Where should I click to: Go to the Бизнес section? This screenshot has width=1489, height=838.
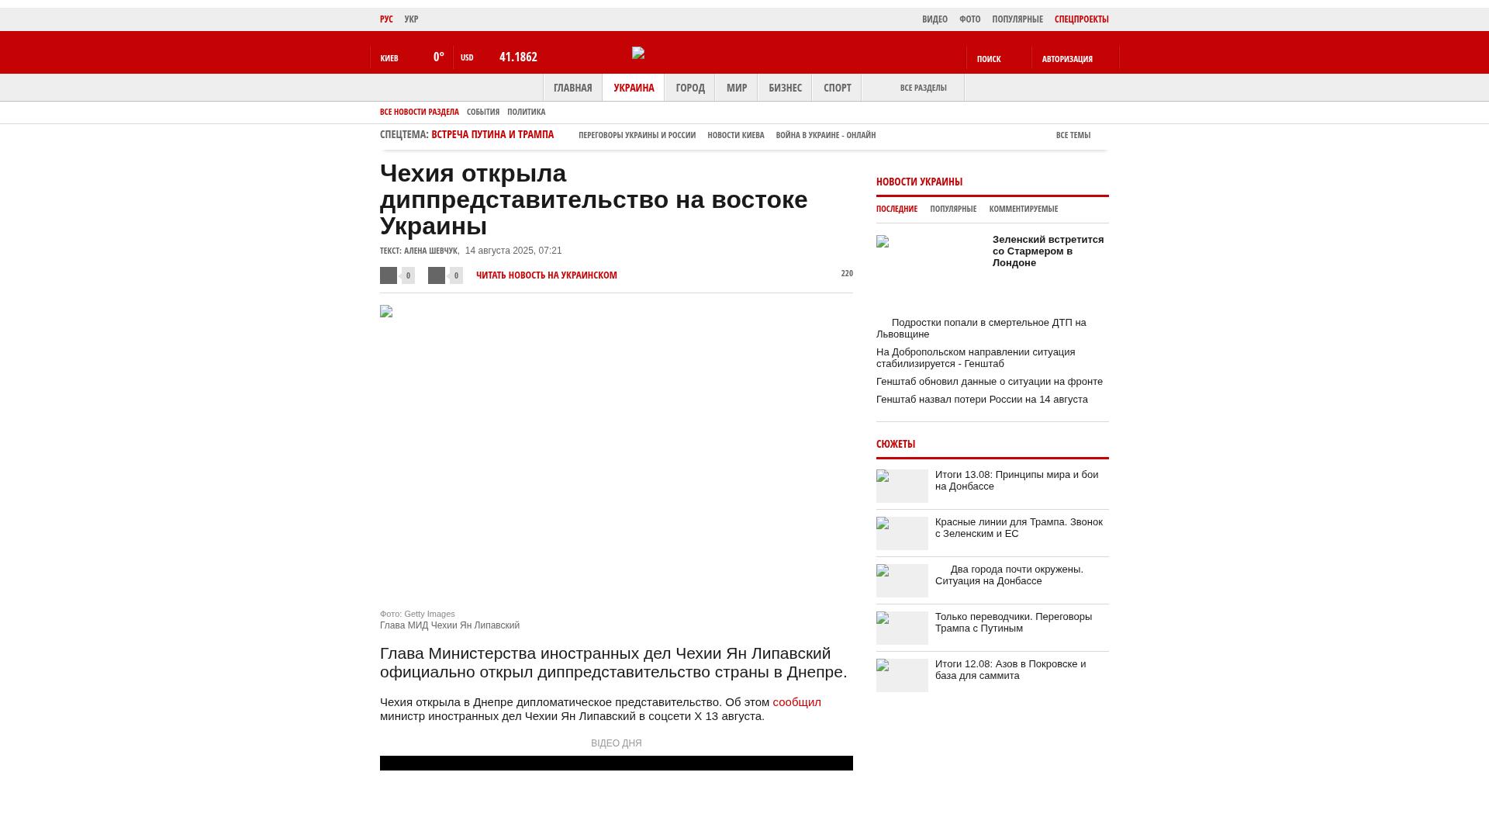785,88
